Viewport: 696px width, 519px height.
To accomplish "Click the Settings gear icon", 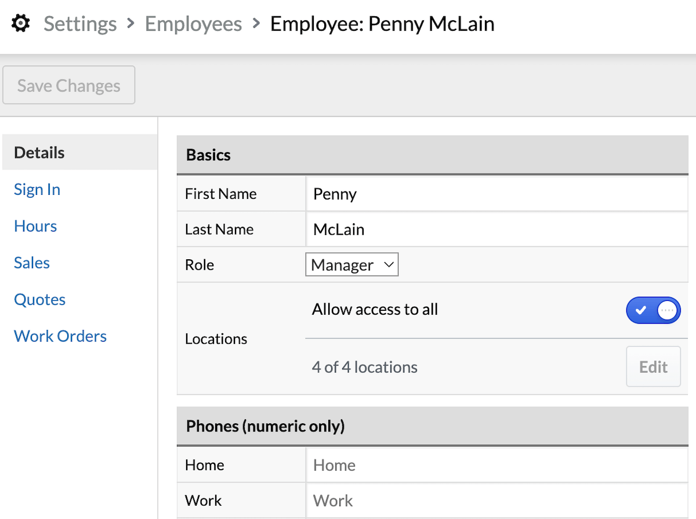I will 20,23.
